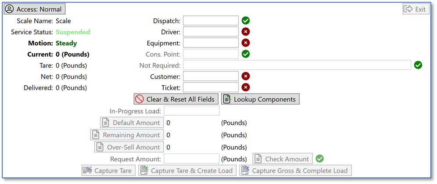Click the Ticket text box
The height and width of the screenshot is (184, 437).
coord(211,87)
